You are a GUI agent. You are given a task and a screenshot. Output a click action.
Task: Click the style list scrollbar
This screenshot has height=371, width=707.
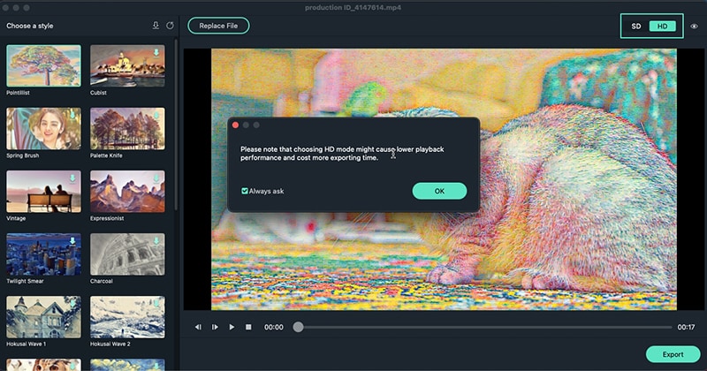coord(176,125)
